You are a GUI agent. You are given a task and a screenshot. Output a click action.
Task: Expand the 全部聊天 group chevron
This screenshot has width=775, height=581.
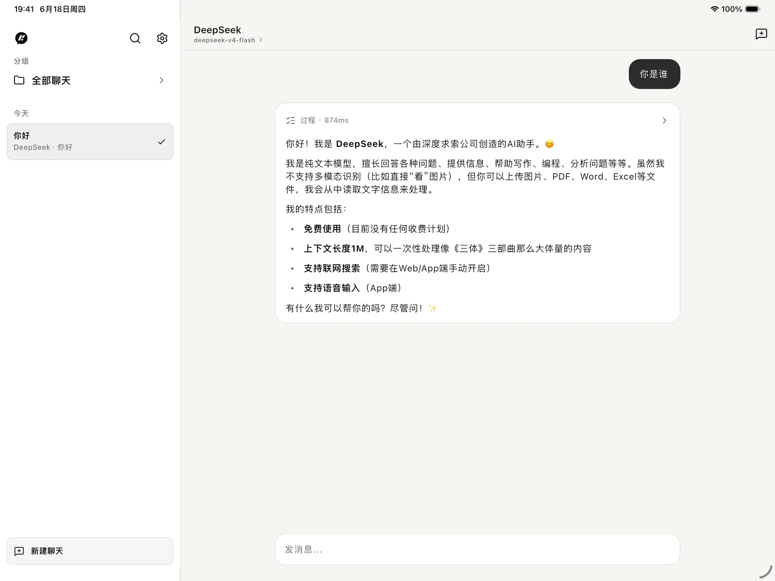pyautogui.click(x=162, y=80)
